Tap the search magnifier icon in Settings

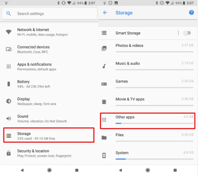tap(9, 14)
